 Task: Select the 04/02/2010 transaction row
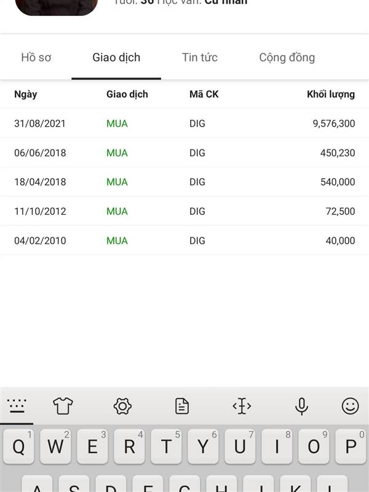(184, 240)
